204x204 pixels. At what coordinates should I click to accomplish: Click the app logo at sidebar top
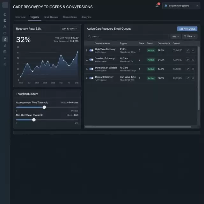tap(5, 5)
